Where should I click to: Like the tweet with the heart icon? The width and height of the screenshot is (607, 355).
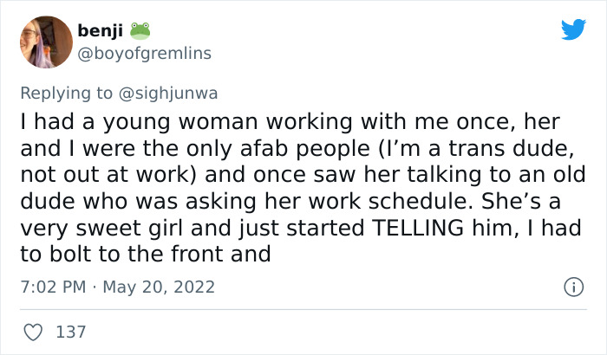pyautogui.click(x=33, y=331)
